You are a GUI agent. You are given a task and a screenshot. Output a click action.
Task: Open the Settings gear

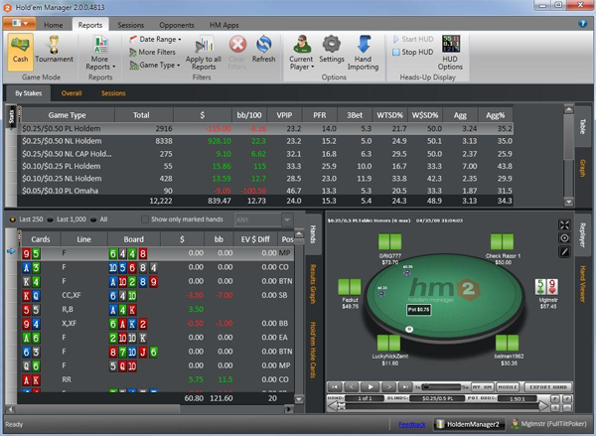coord(332,49)
